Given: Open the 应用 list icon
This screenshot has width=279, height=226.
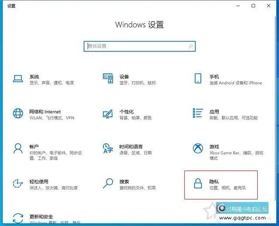Looking at the screenshot, I should [198, 113].
